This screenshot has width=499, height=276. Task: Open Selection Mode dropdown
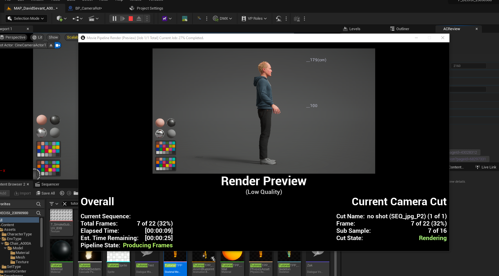[26, 19]
